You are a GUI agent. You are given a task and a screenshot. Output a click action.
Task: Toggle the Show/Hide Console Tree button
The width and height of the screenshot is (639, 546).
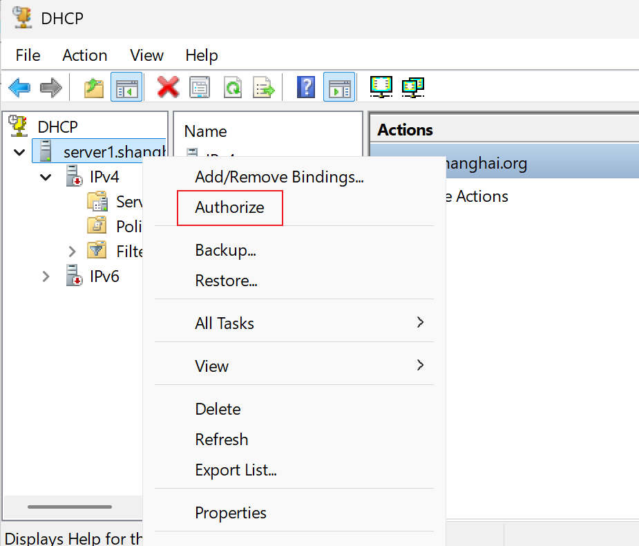[x=126, y=87]
